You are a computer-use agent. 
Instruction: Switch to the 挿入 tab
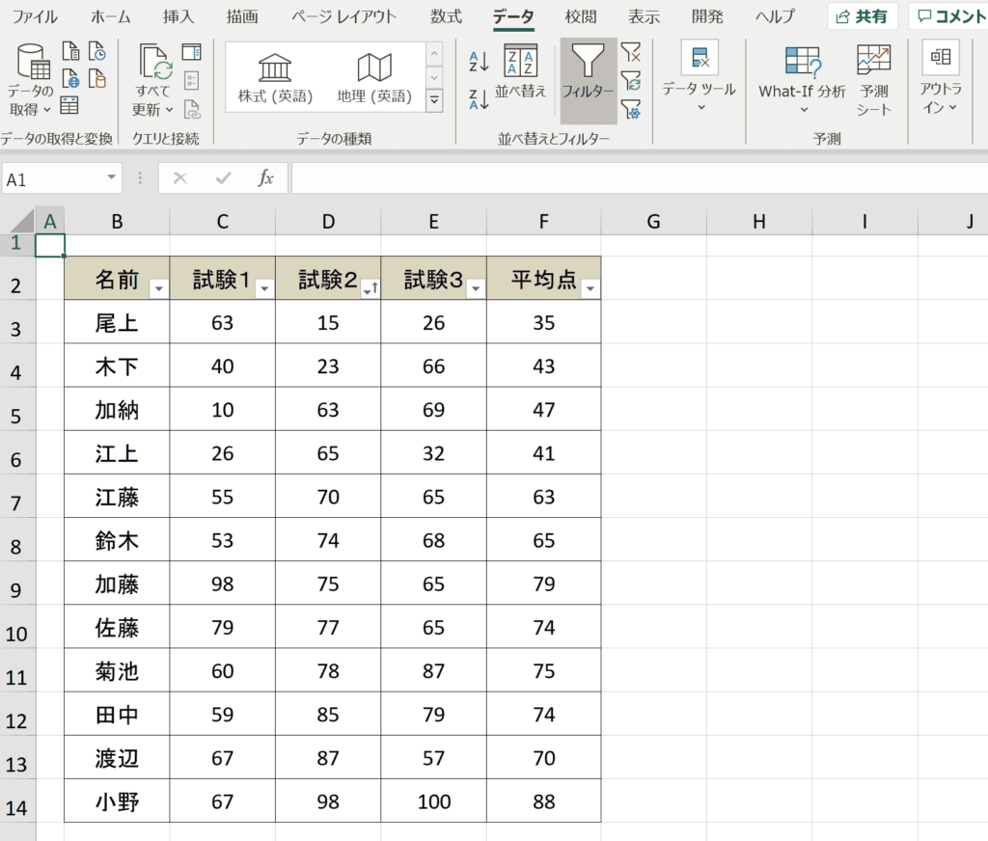178,16
